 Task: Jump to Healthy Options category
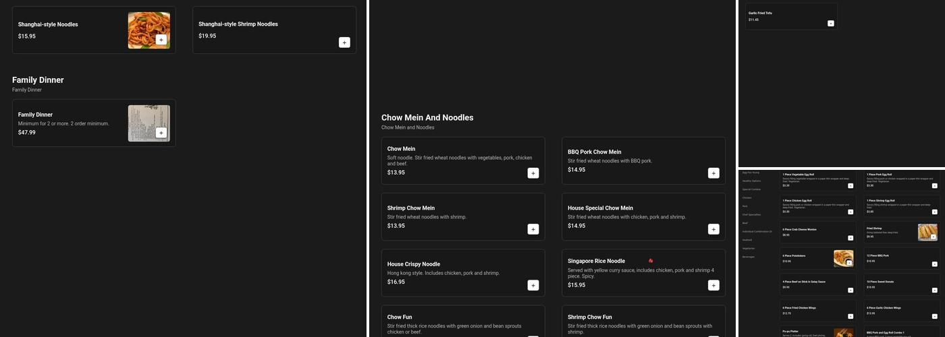tap(751, 181)
